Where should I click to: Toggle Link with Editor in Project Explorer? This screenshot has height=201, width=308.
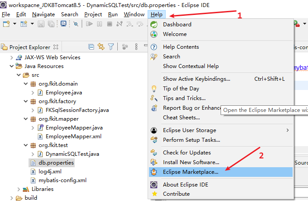pos(101,47)
